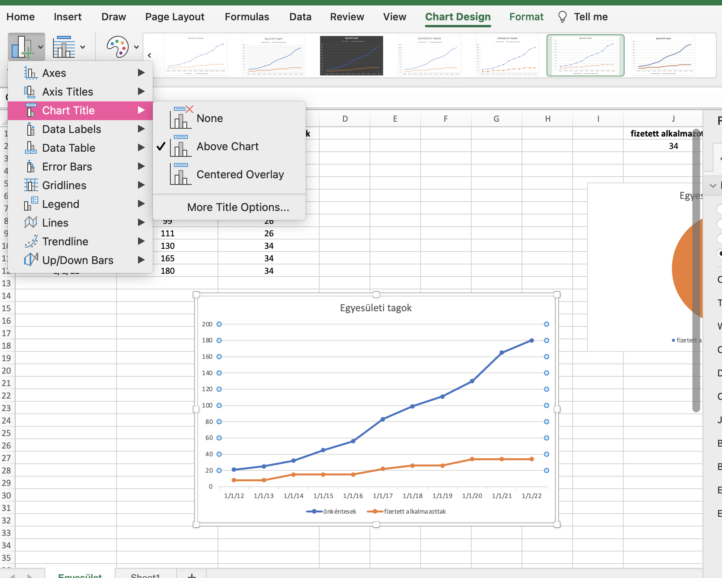Select the dark background chart style
The height and width of the screenshot is (578, 722).
[351, 55]
